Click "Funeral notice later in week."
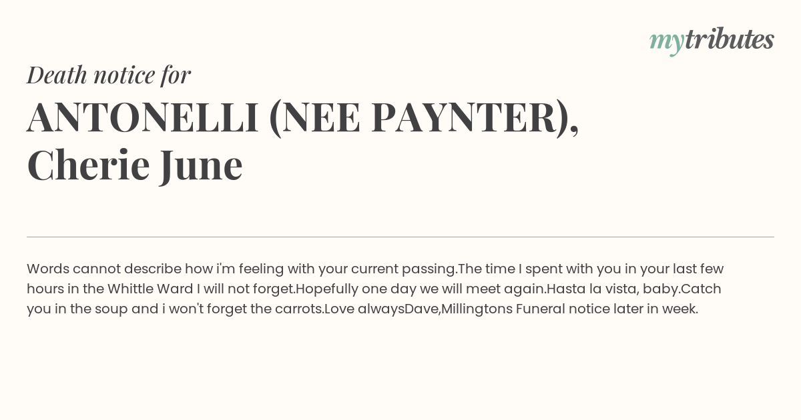Screen dimensions: 801x420 pyautogui.click(x=607, y=309)
